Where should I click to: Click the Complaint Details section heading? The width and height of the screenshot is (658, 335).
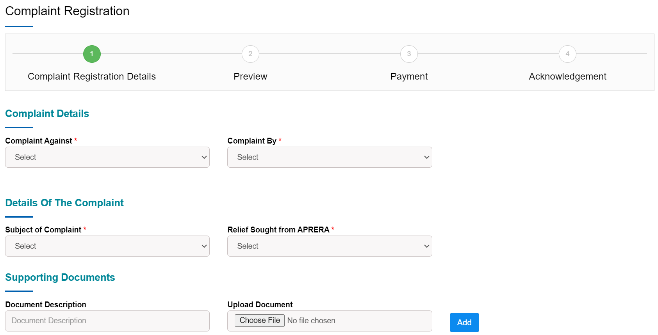pyautogui.click(x=47, y=113)
